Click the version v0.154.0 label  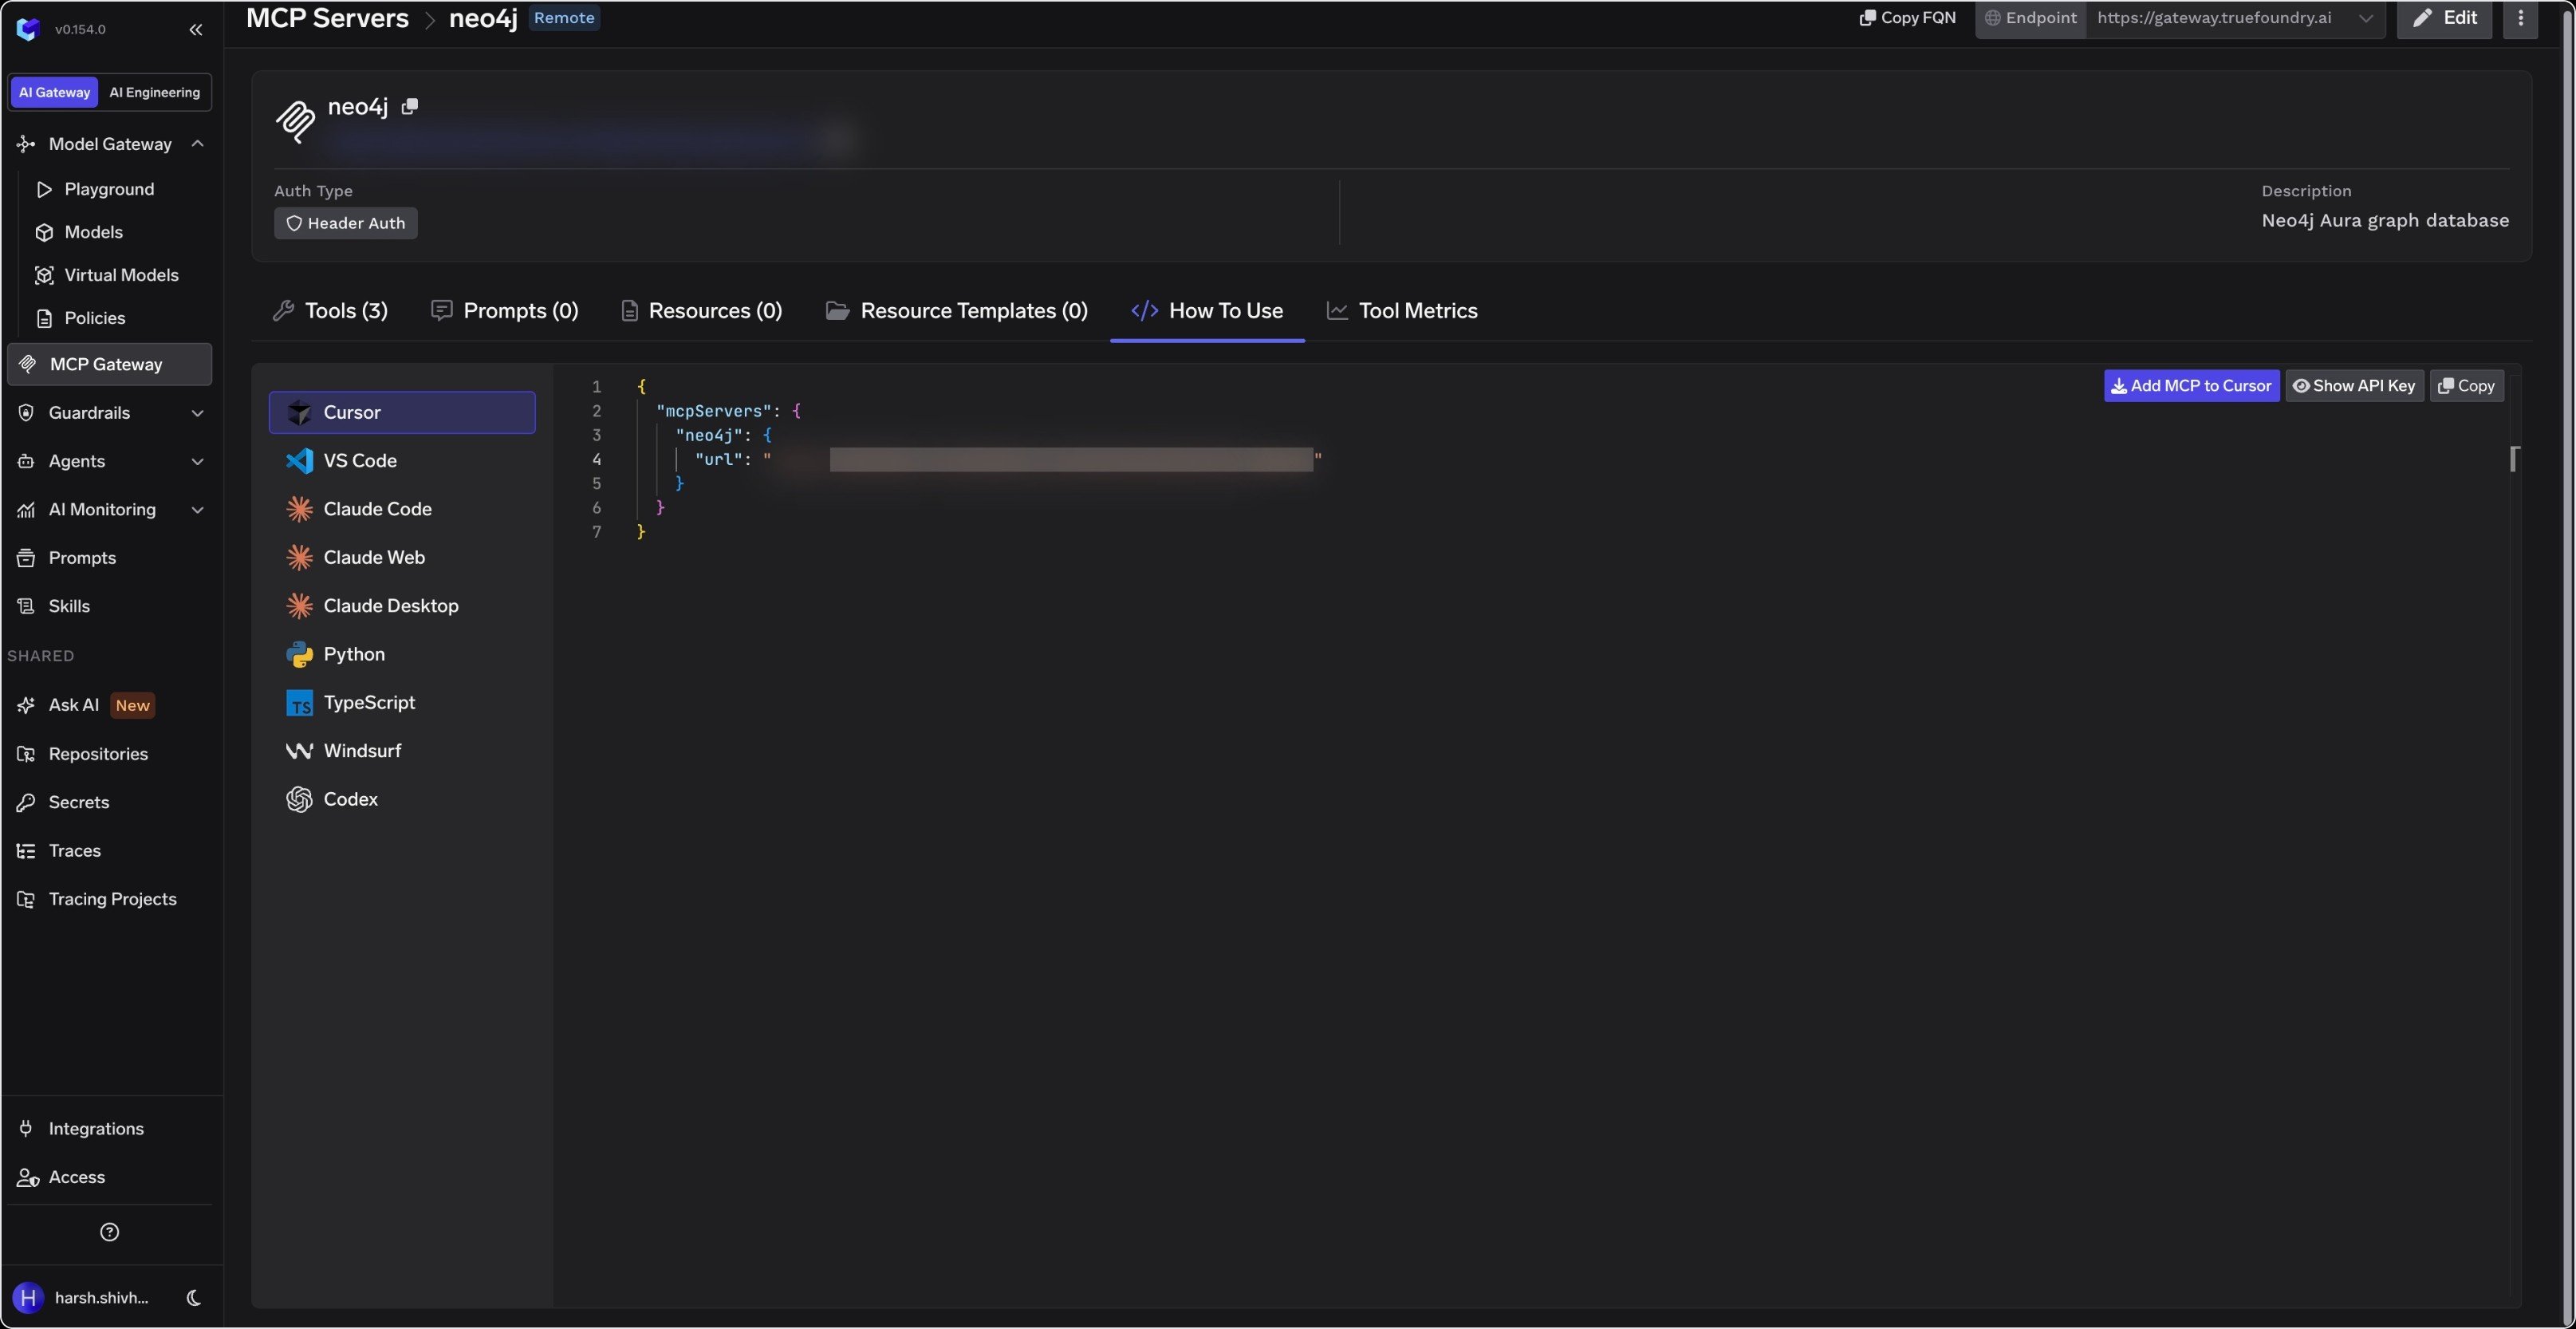click(x=80, y=30)
